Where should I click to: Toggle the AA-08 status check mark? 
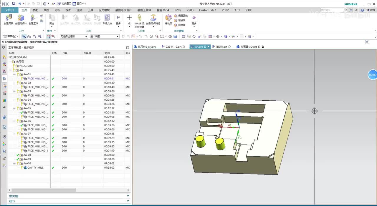18,155
